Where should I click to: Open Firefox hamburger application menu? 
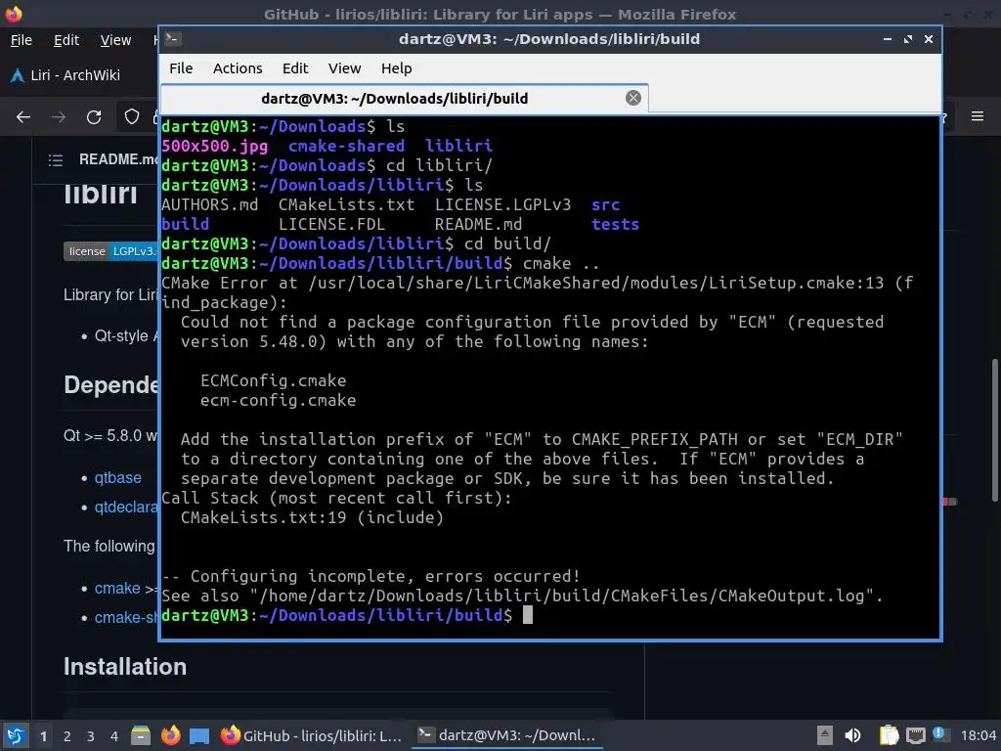(978, 116)
